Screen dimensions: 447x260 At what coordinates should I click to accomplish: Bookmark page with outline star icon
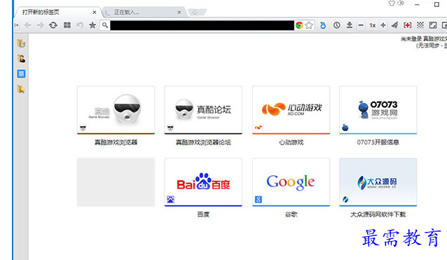coord(309,25)
